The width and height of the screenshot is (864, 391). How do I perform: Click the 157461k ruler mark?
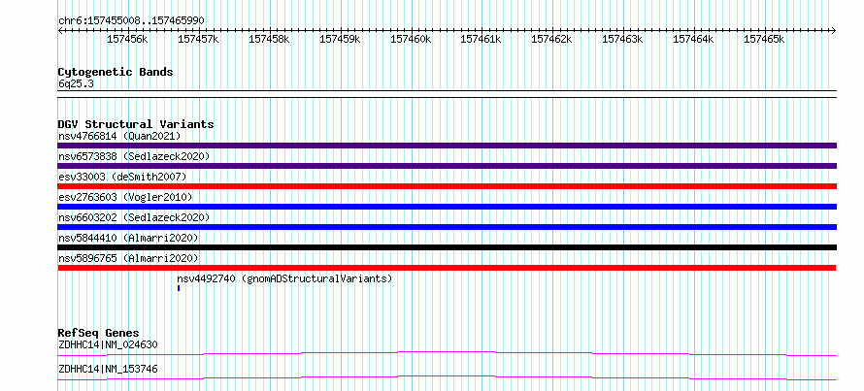click(481, 39)
